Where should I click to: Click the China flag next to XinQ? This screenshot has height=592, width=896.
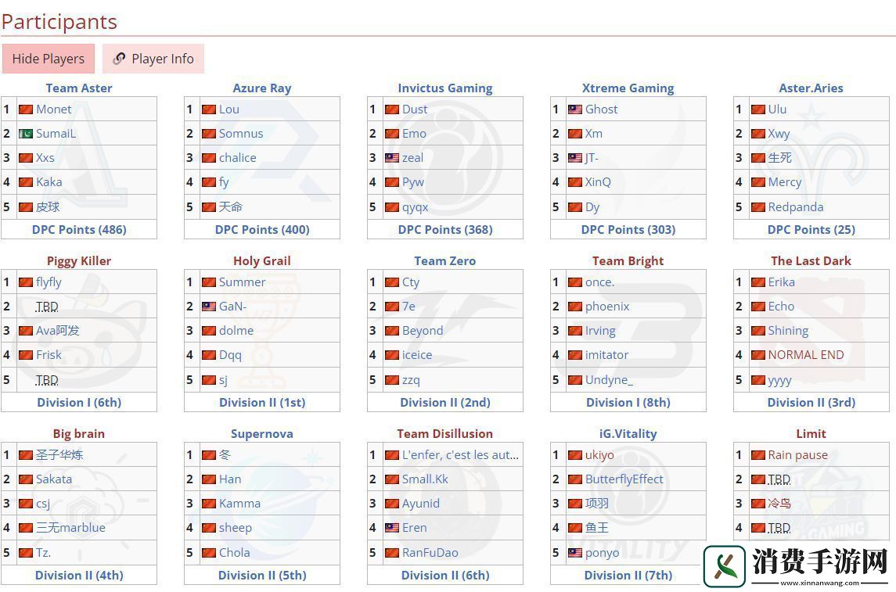click(575, 182)
